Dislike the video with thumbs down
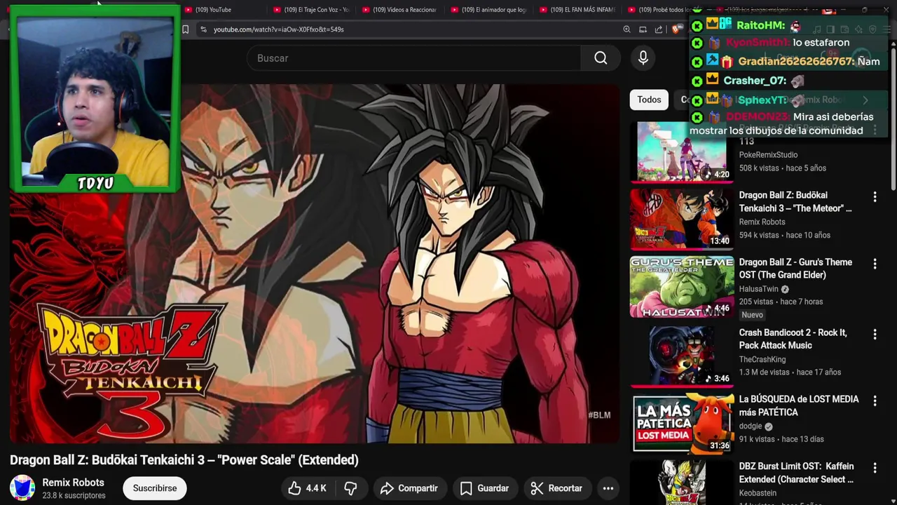This screenshot has height=505, width=897. (350, 488)
